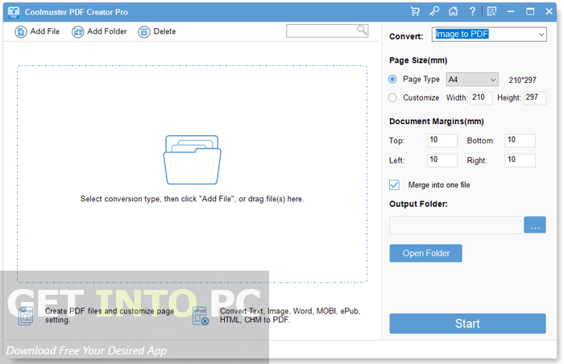Close the Coolmuster PDF Creator Pro window

(x=549, y=11)
